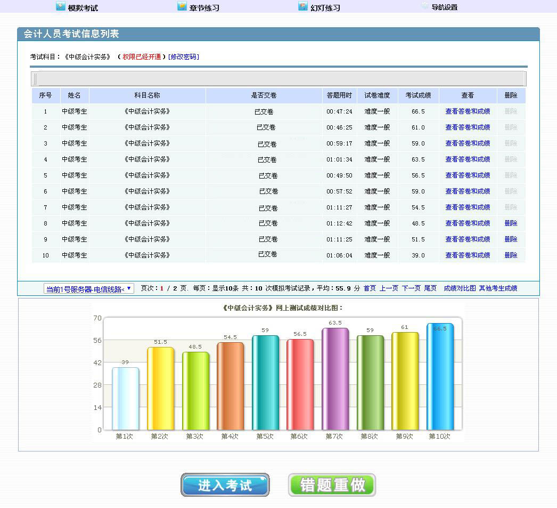Click the 导航设置 icon in top navigation
The width and height of the screenshot is (557, 508).
point(424,7)
